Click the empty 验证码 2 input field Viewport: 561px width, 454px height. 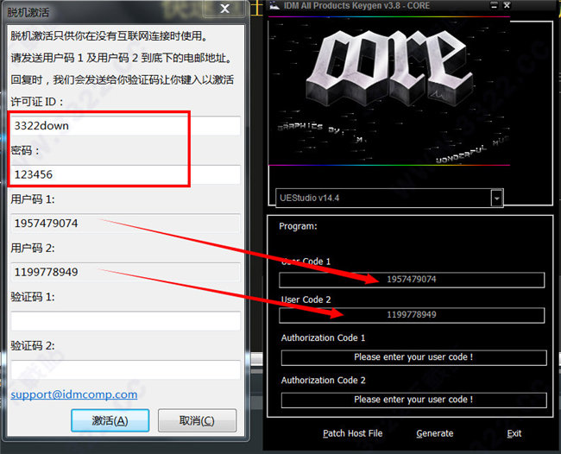point(125,369)
